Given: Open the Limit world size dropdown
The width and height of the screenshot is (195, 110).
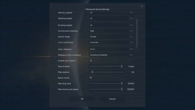Looking at the screenshot, I should (112, 42).
